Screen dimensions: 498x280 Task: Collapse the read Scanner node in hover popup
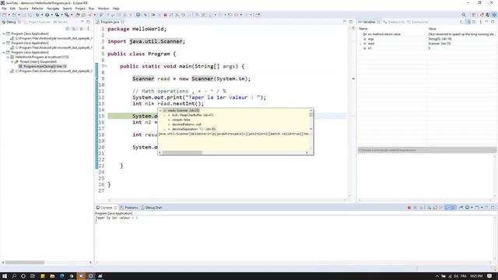[160, 110]
